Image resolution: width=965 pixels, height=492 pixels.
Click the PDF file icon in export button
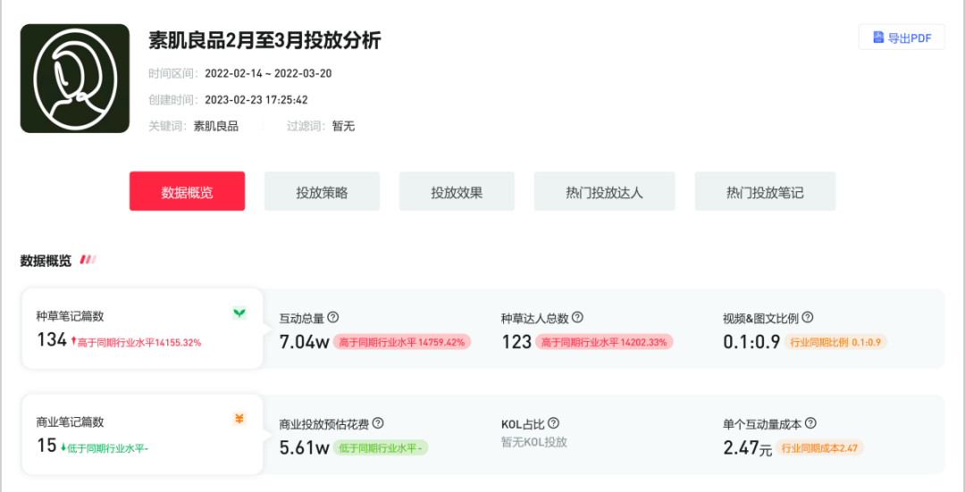(x=878, y=38)
